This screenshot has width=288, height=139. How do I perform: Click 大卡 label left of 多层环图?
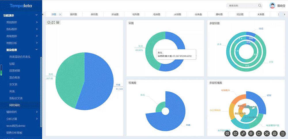point(219,44)
